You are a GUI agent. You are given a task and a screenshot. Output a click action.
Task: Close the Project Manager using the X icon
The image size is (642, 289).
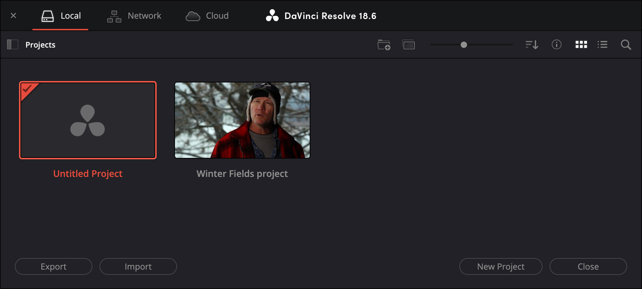13,16
